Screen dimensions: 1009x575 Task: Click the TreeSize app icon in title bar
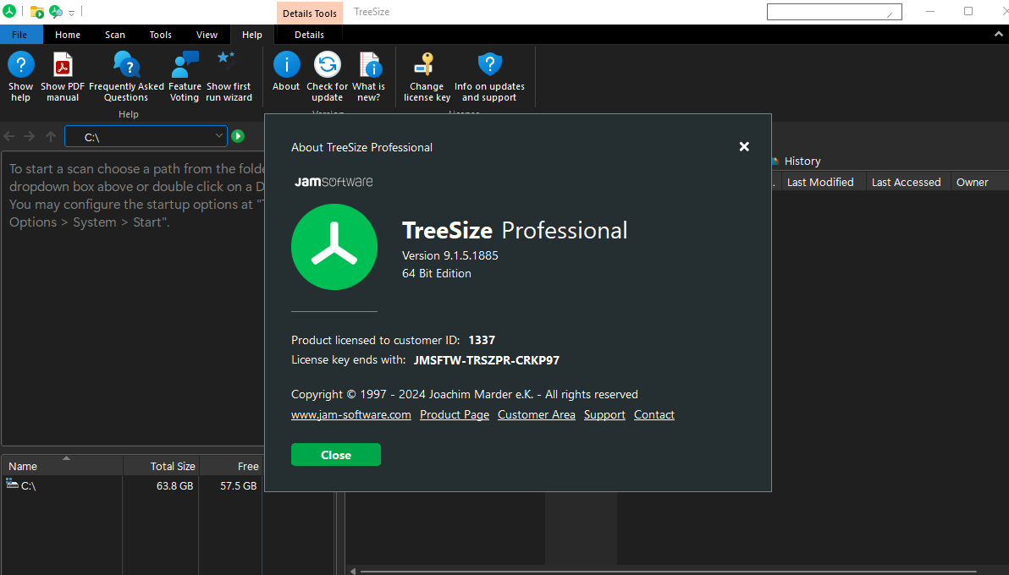(9, 11)
